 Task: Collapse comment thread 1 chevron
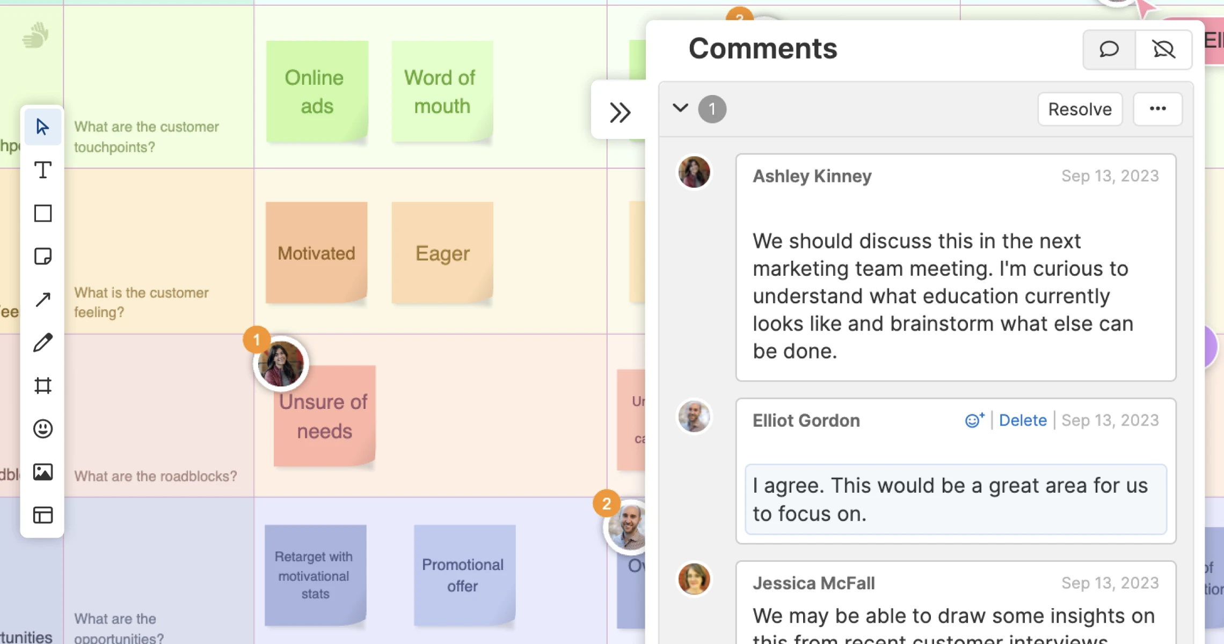[x=680, y=108]
